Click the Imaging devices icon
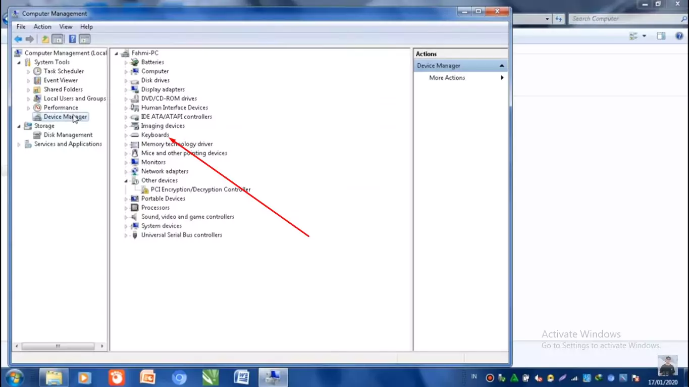 [x=135, y=126]
